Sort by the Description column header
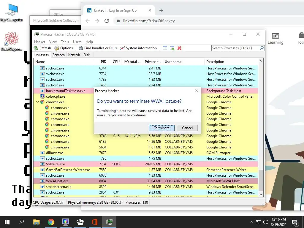Viewport: 304px width, 228px height. (231, 62)
